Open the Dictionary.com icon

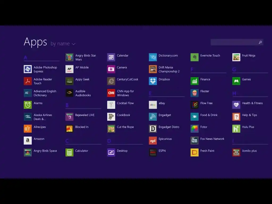pyautogui.click(x=153, y=57)
